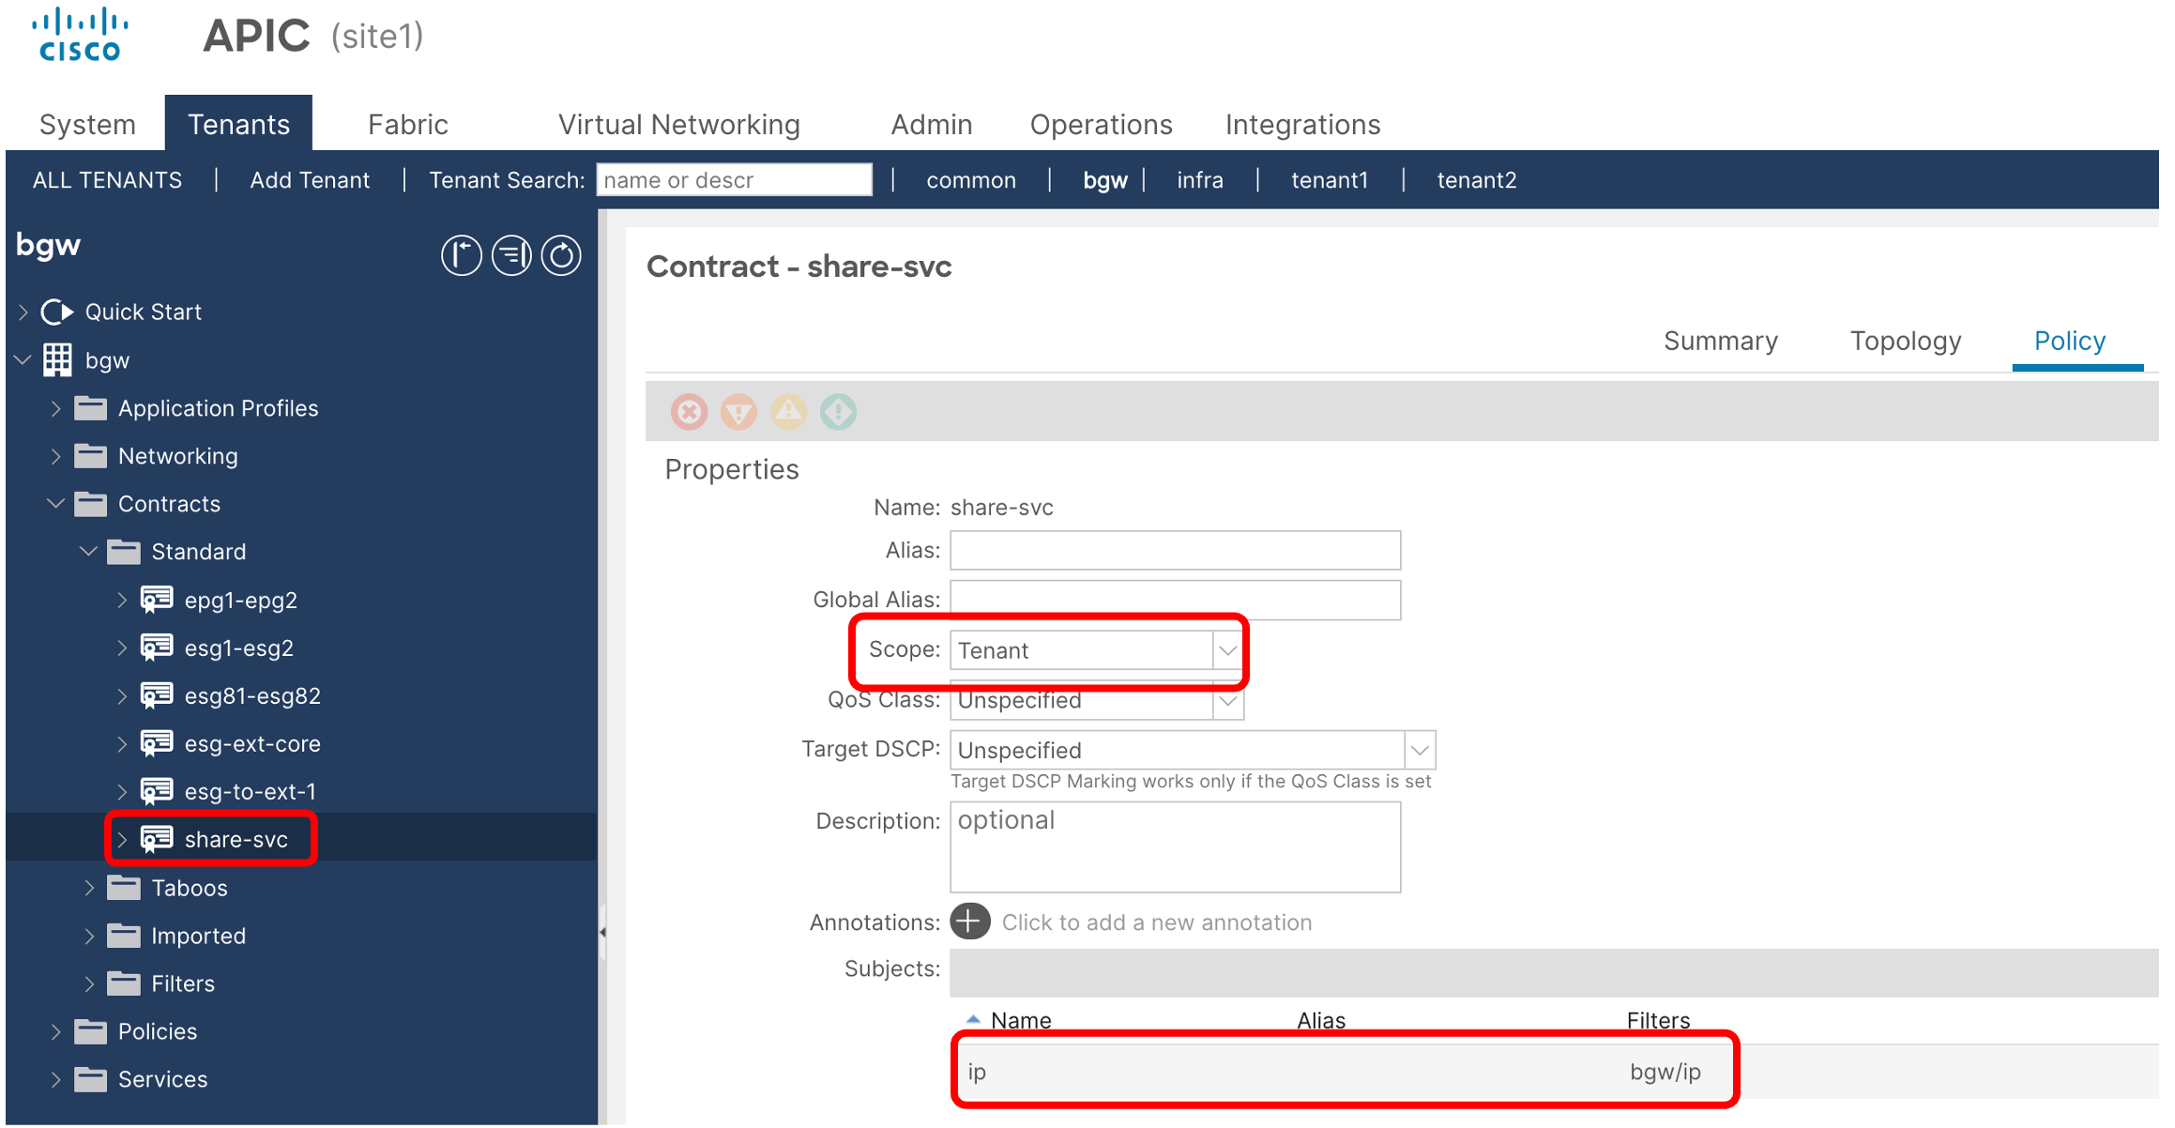Open the Fabric menu

(x=407, y=125)
